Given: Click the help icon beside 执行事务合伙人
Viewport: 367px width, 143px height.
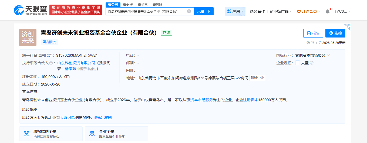Looking at the screenshot, I should (51, 63).
